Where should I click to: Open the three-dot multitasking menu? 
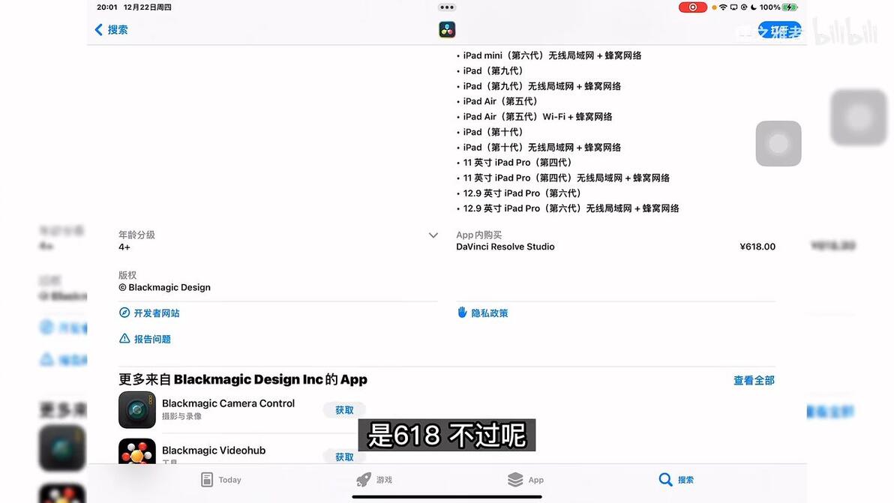point(447,7)
